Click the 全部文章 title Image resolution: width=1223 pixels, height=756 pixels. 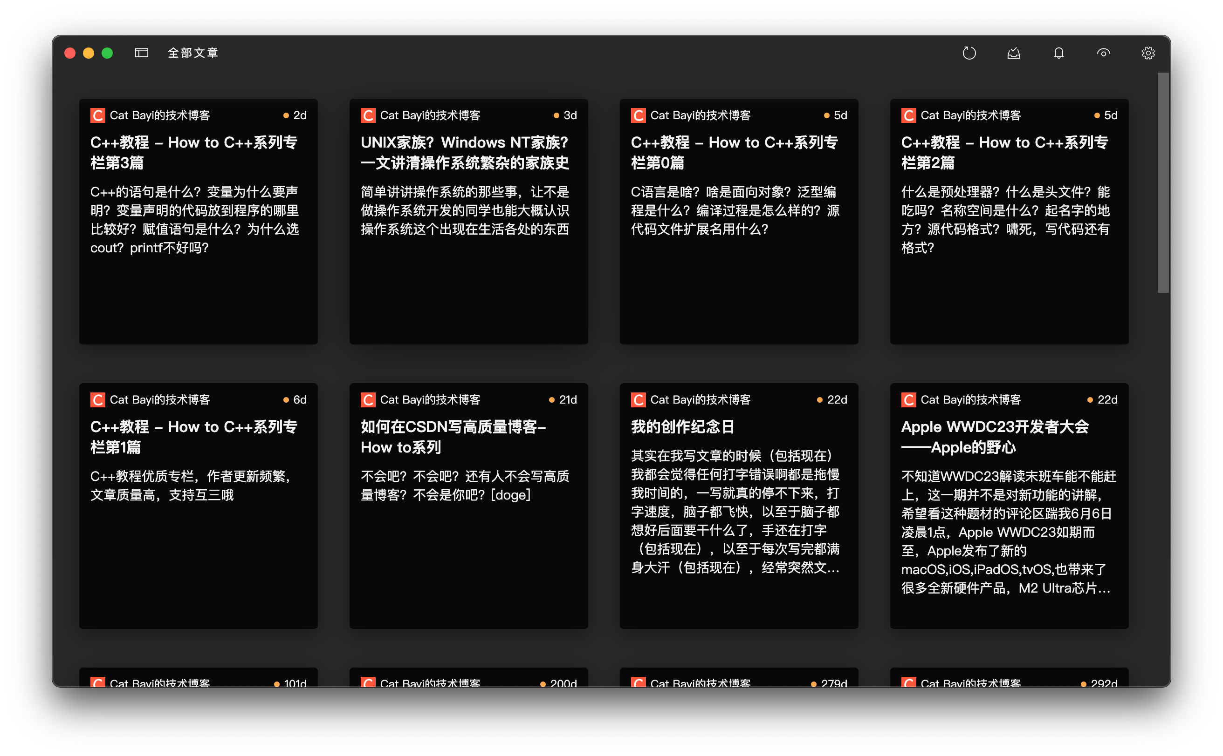pyautogui.click(x=193, y=53)
